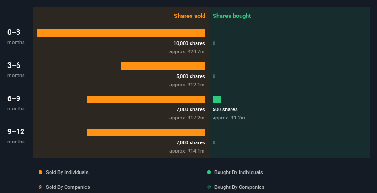Image resolution: width=377 pixels, height=193 pixels.
Task: Click the approx. ₹24.7m value text
Action: 187,51
